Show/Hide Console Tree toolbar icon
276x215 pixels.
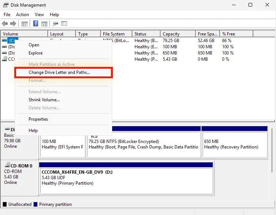point(25,23)
